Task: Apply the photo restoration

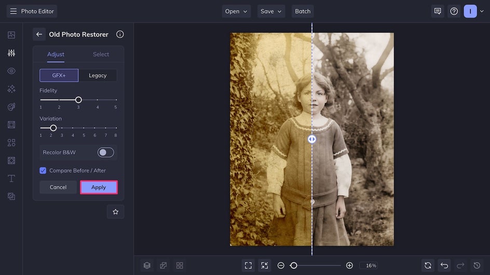Action: coord(99,187)
